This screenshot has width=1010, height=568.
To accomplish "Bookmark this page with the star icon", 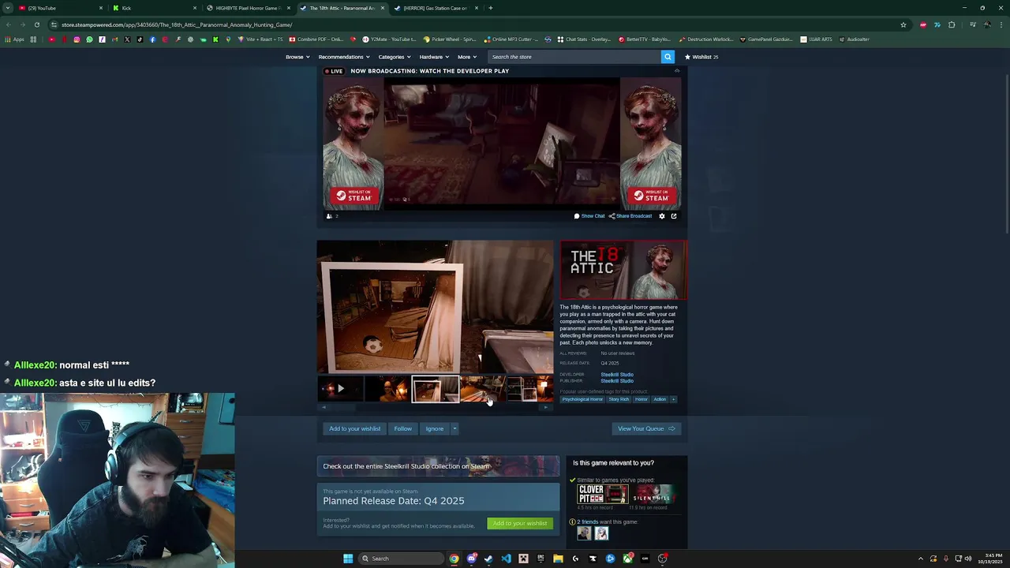I will point(903,24).
